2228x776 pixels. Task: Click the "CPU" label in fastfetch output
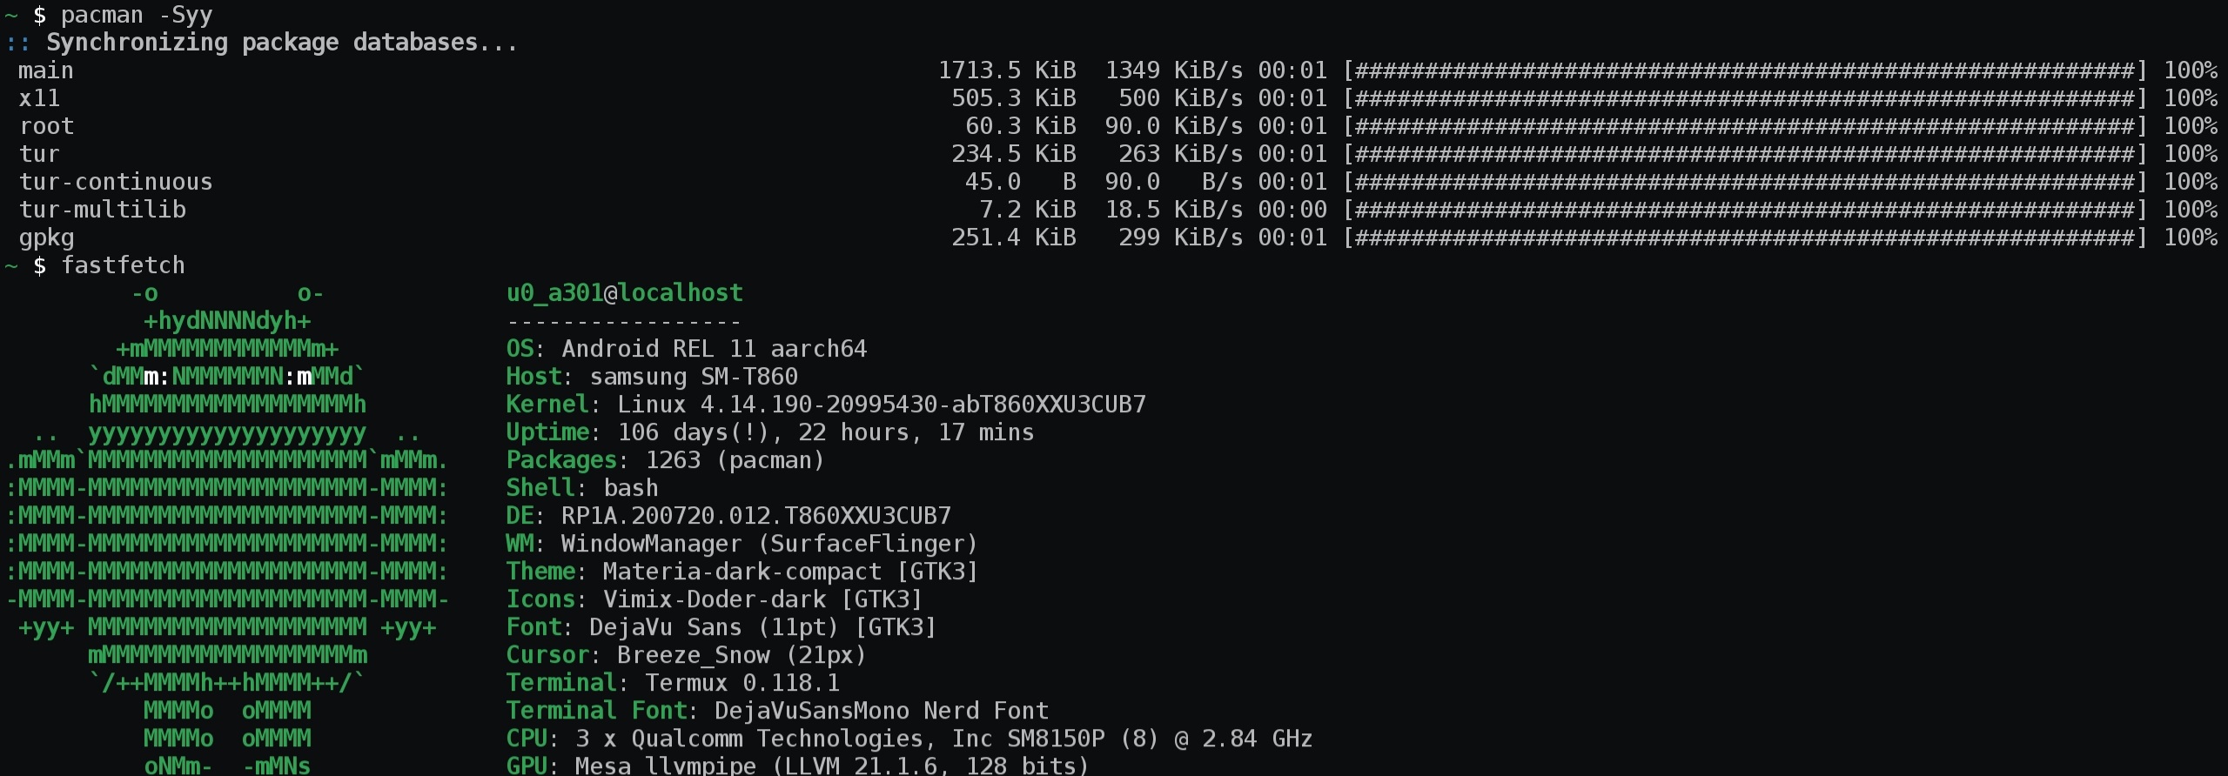[x=527, y=739]
